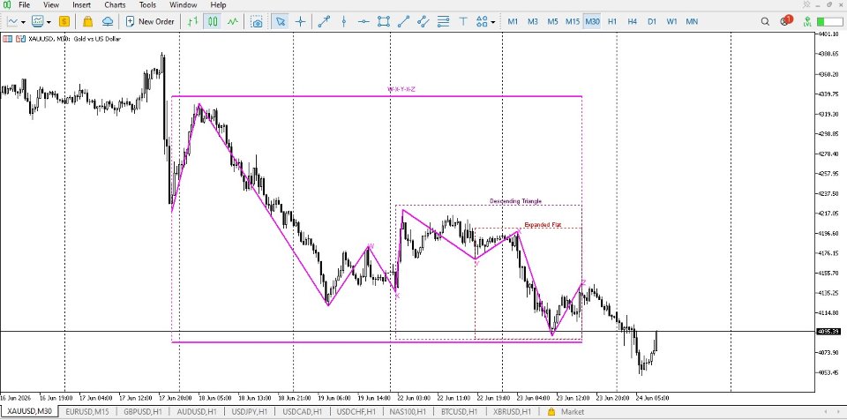
Task: Take a chart screenshot with camera icon
Action: click(x=257, y=22)
